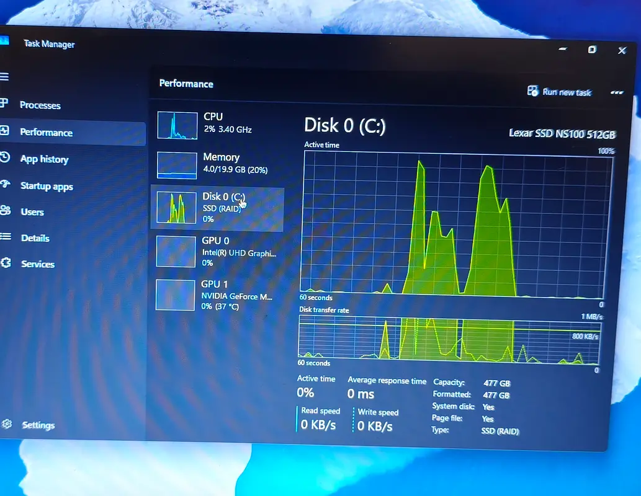Open the Processes page
The image size is (641, 496).
(x=40, y=105)
